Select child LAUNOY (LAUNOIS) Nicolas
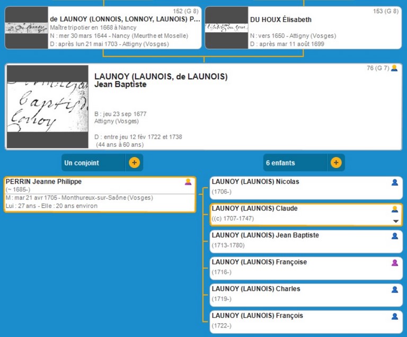Image resolution: width=407 pixels, height=337 pixels. pyautogui.click(x=255, y=182)
